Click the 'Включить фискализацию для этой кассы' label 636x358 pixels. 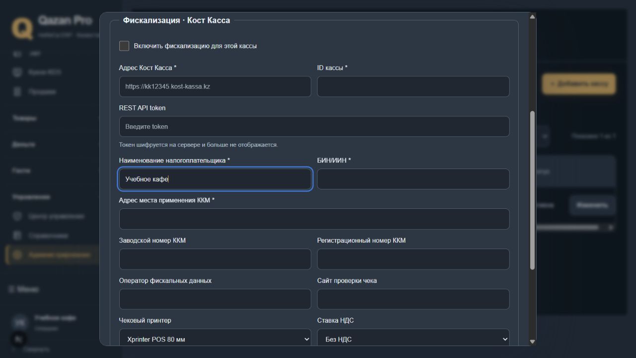pyautogui.click(x=195, y=46)
